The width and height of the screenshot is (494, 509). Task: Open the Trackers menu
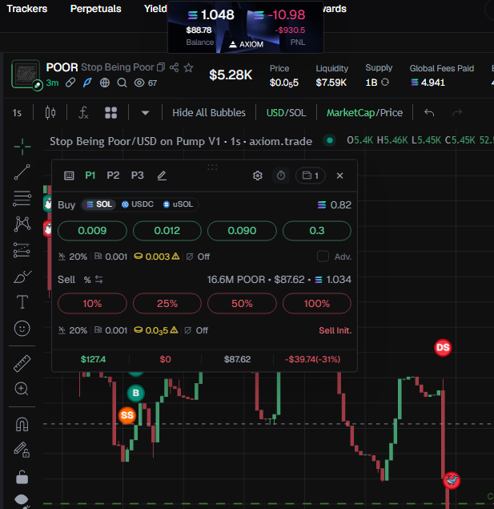tap(27, 9)
